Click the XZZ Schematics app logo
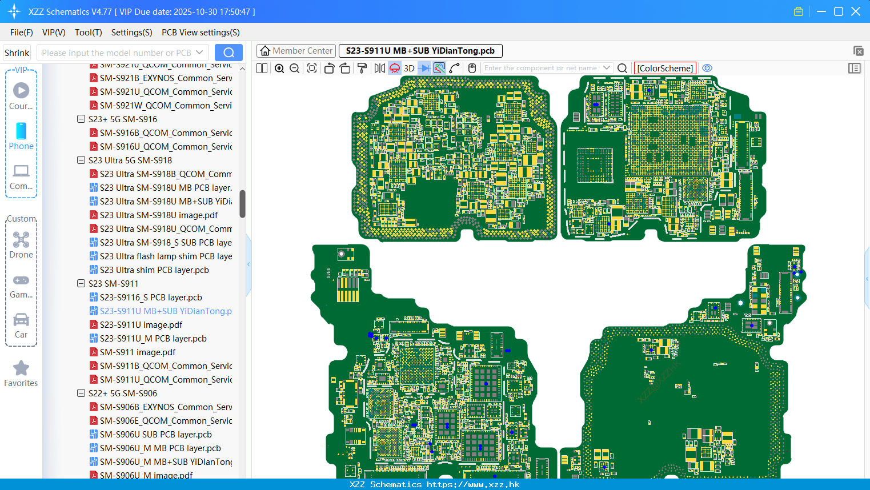The image size is (870, 490). 14,11
